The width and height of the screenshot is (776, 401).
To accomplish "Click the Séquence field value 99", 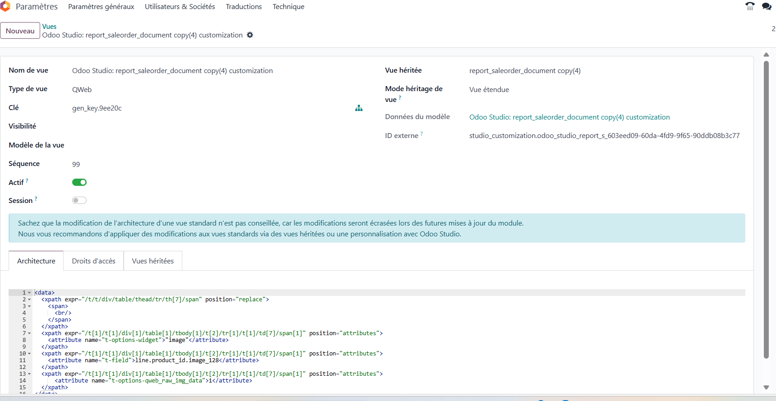I will click(x=76, y=164).
